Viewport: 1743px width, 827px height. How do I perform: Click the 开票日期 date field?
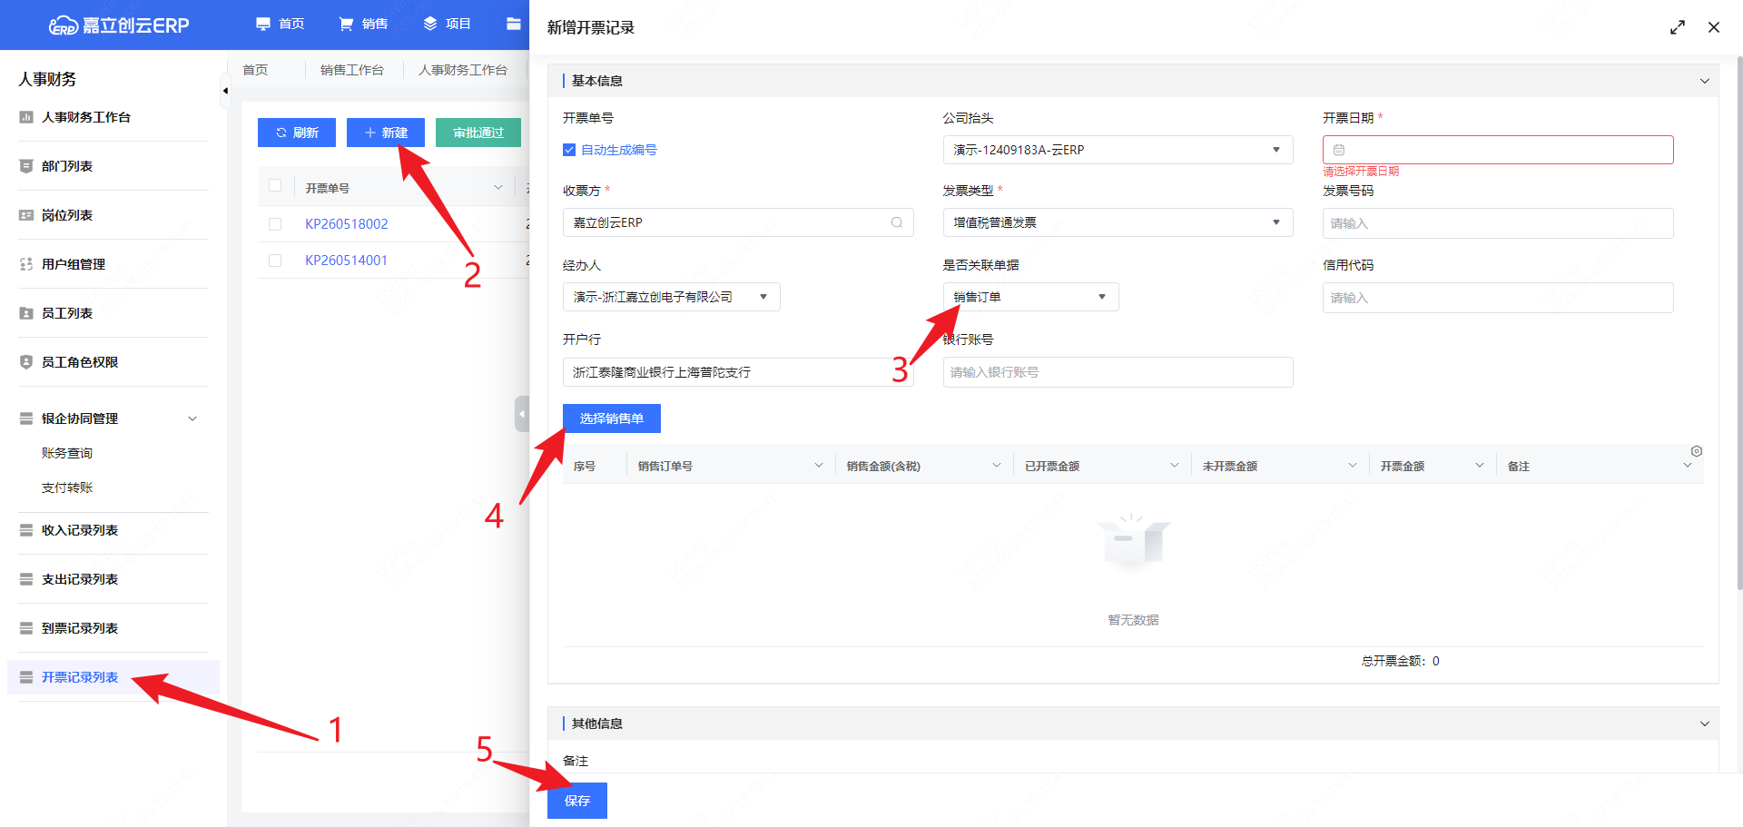(x=1498, y=150)
